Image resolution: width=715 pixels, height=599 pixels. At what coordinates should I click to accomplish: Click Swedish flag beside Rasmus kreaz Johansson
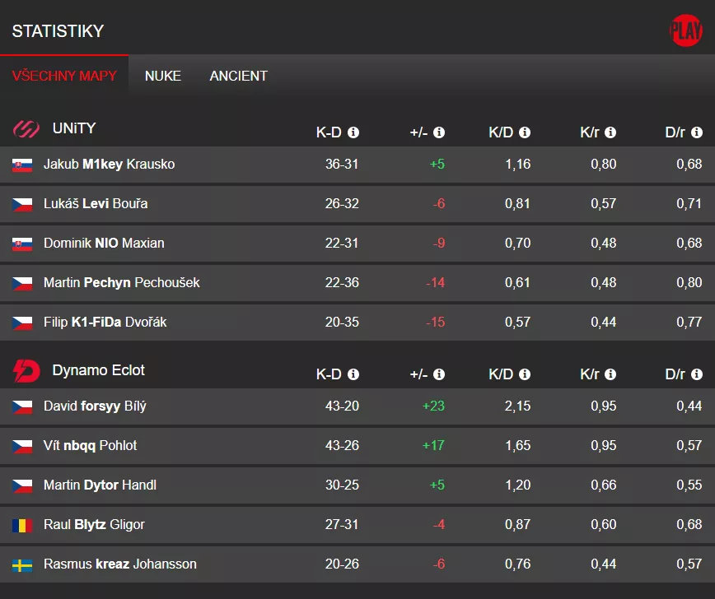[22, 564]
